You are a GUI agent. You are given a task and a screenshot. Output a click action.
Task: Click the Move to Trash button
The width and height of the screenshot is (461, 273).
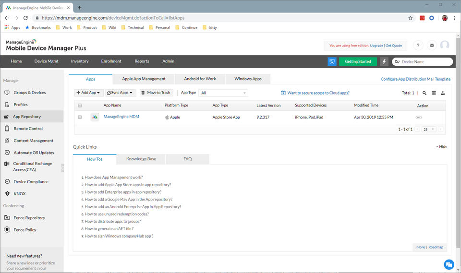pyautogui.click(x=156, y=93)
